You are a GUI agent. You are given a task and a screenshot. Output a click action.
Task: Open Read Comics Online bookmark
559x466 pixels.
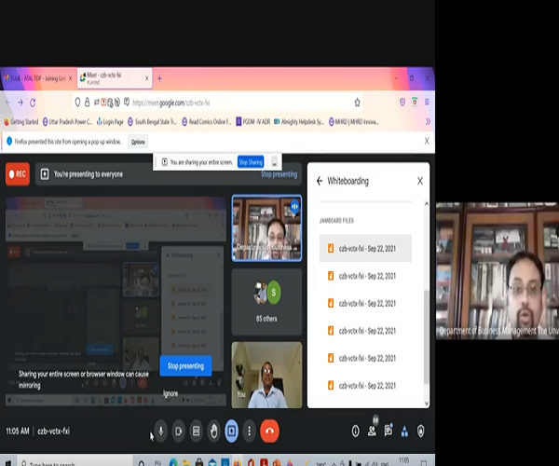[207, 121]
